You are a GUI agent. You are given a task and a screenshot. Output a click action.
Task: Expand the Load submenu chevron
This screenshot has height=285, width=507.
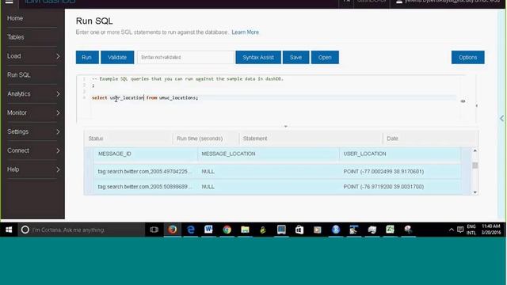coord(58,56)
